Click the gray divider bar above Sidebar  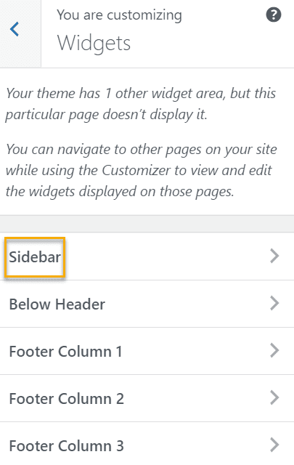[x=147, y=224]
